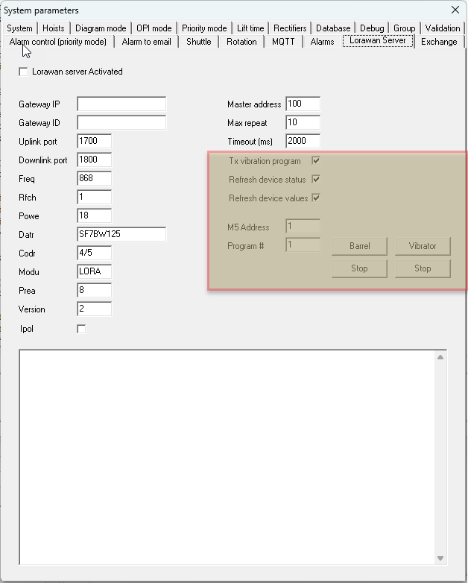The image size is (468, 583).
Task: Switch to the Rectifiers tab
Action: pos(290,28)
